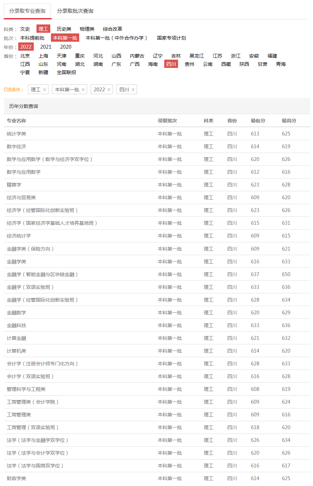This screenshot has height=486, width=313.
Task: Select province 江西
Action: pos(25,64)
